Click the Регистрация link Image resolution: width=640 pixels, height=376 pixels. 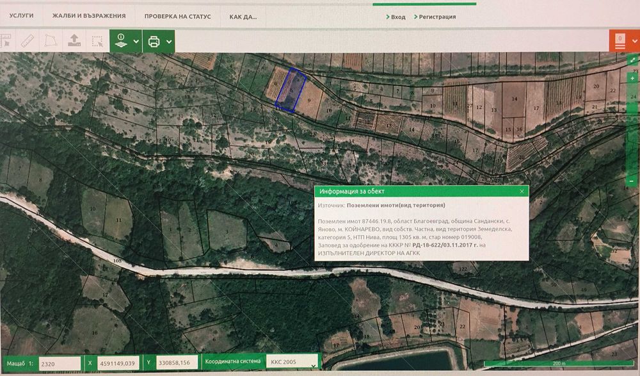click(x=437, y=17)
